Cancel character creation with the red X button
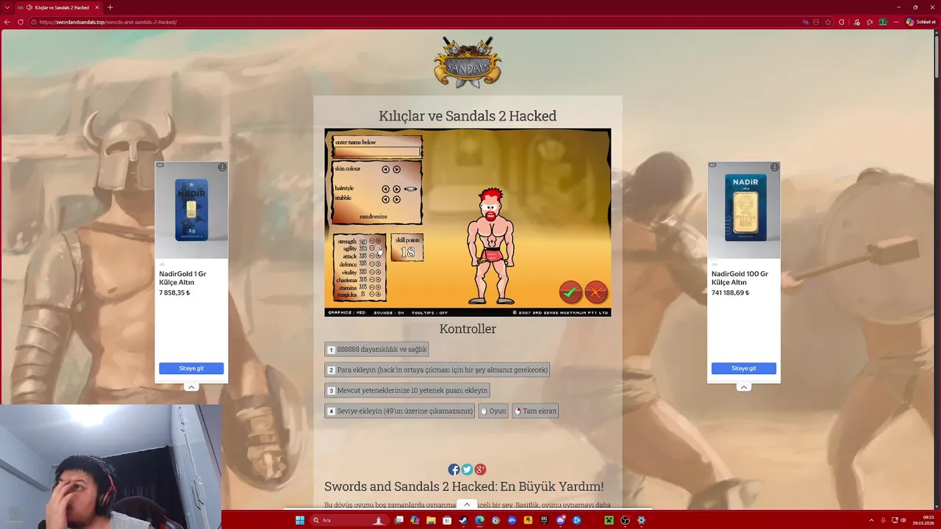This screenshot has width=941, height=529. pos(596,292)
